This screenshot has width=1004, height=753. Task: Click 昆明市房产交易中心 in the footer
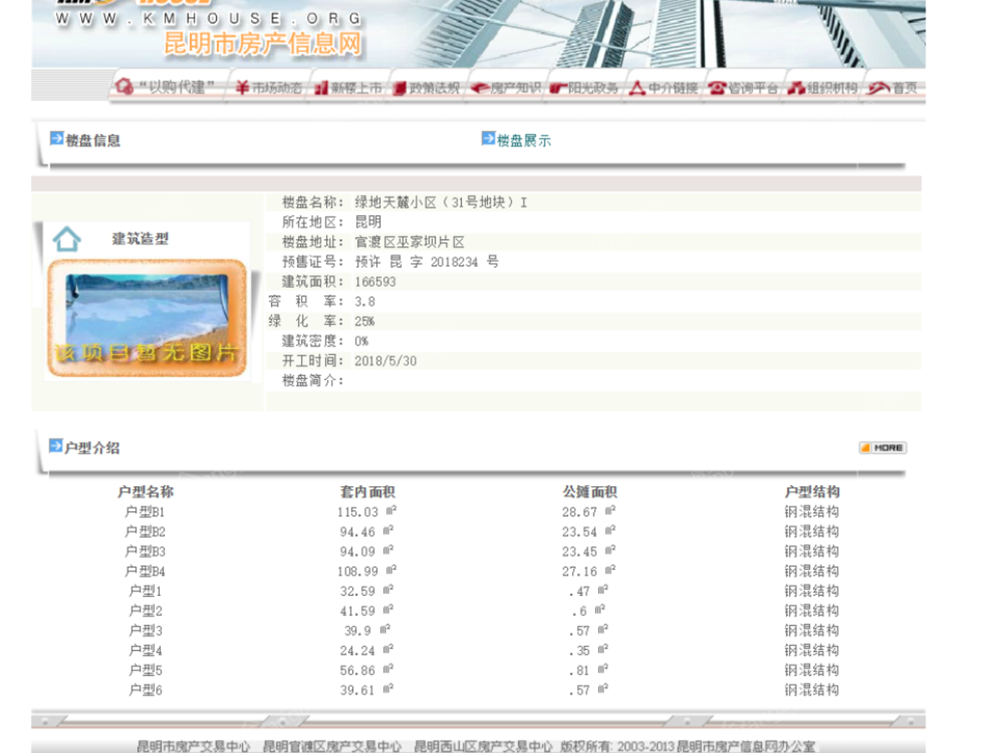193,746
